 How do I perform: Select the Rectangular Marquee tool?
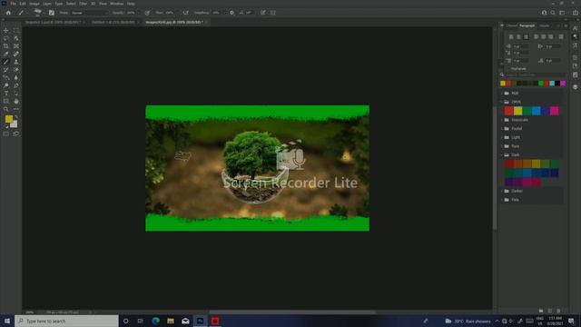tap(16, 30)
